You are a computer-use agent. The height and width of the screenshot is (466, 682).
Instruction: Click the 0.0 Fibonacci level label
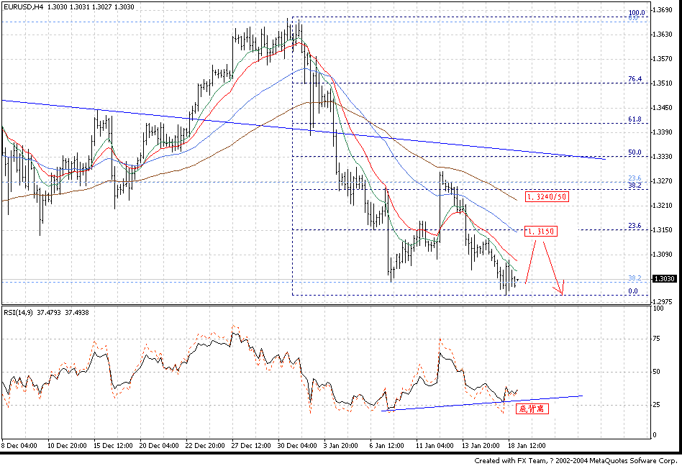pos(633,291)
